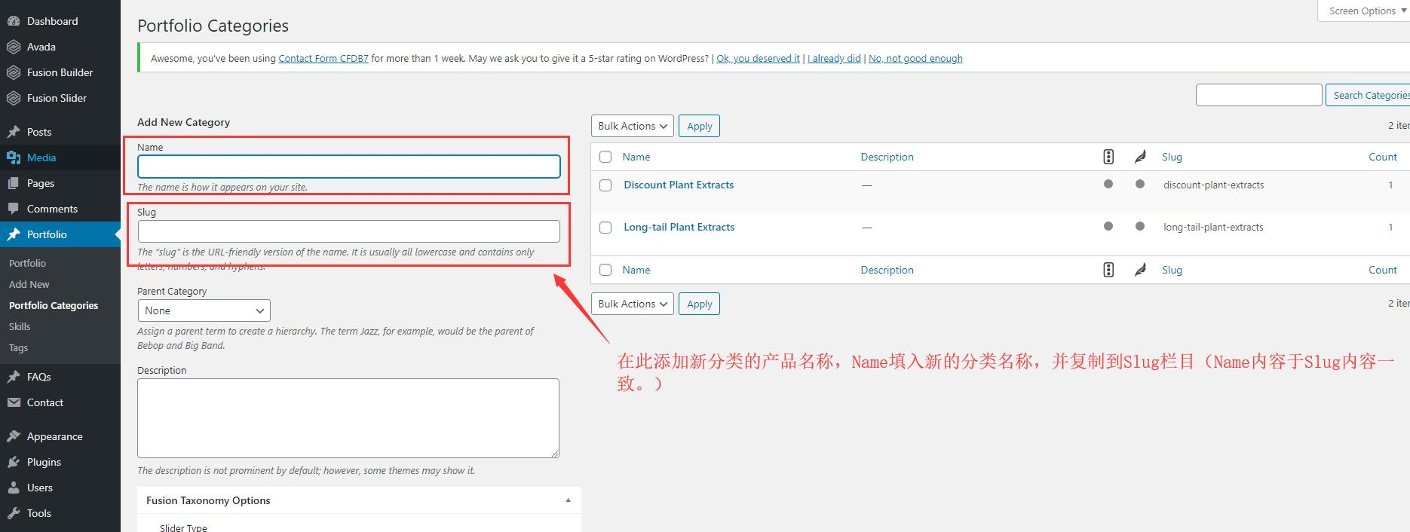Screen dimensions: 1410x532
Task: Click the Media icon in sidebar
Action: click(x=14, y=157)
